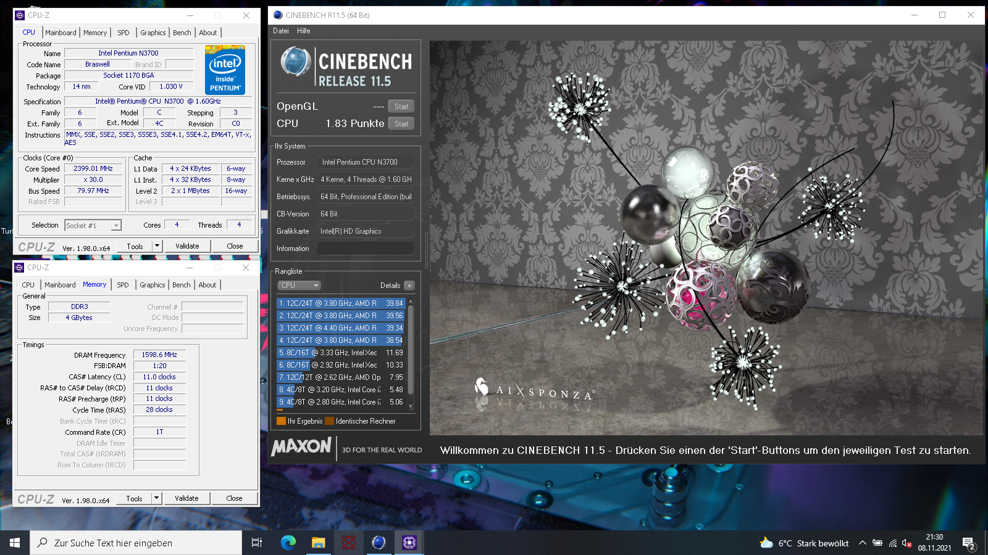Image resolution: width=988 pixels, height=555 pixels.
Task: Click the Tools button in the Memory CPU-Z window
Action: click(x=134, y=498)
